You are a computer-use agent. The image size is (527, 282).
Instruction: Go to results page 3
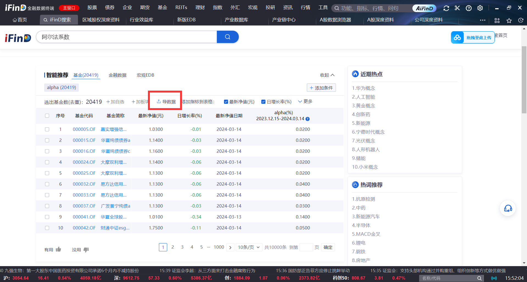click(182, 247)
